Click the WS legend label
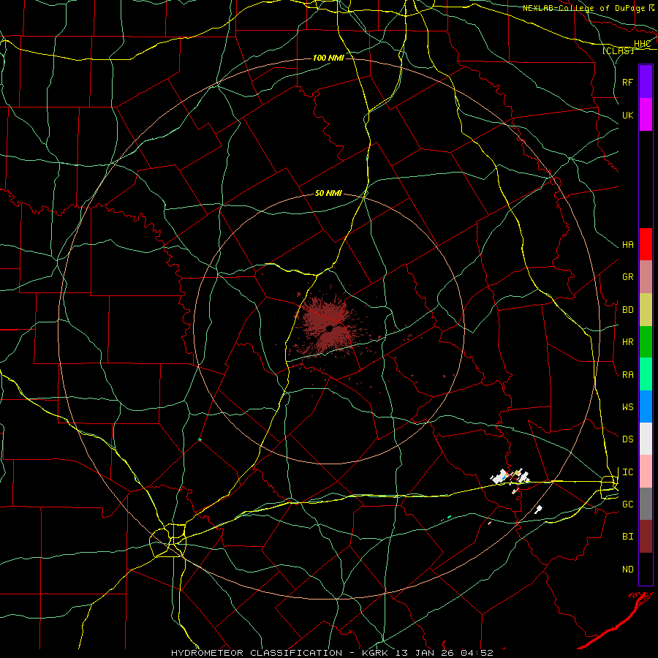Image resolution: width=658 pixels, height=658 pixels. (x=627, y=407)
